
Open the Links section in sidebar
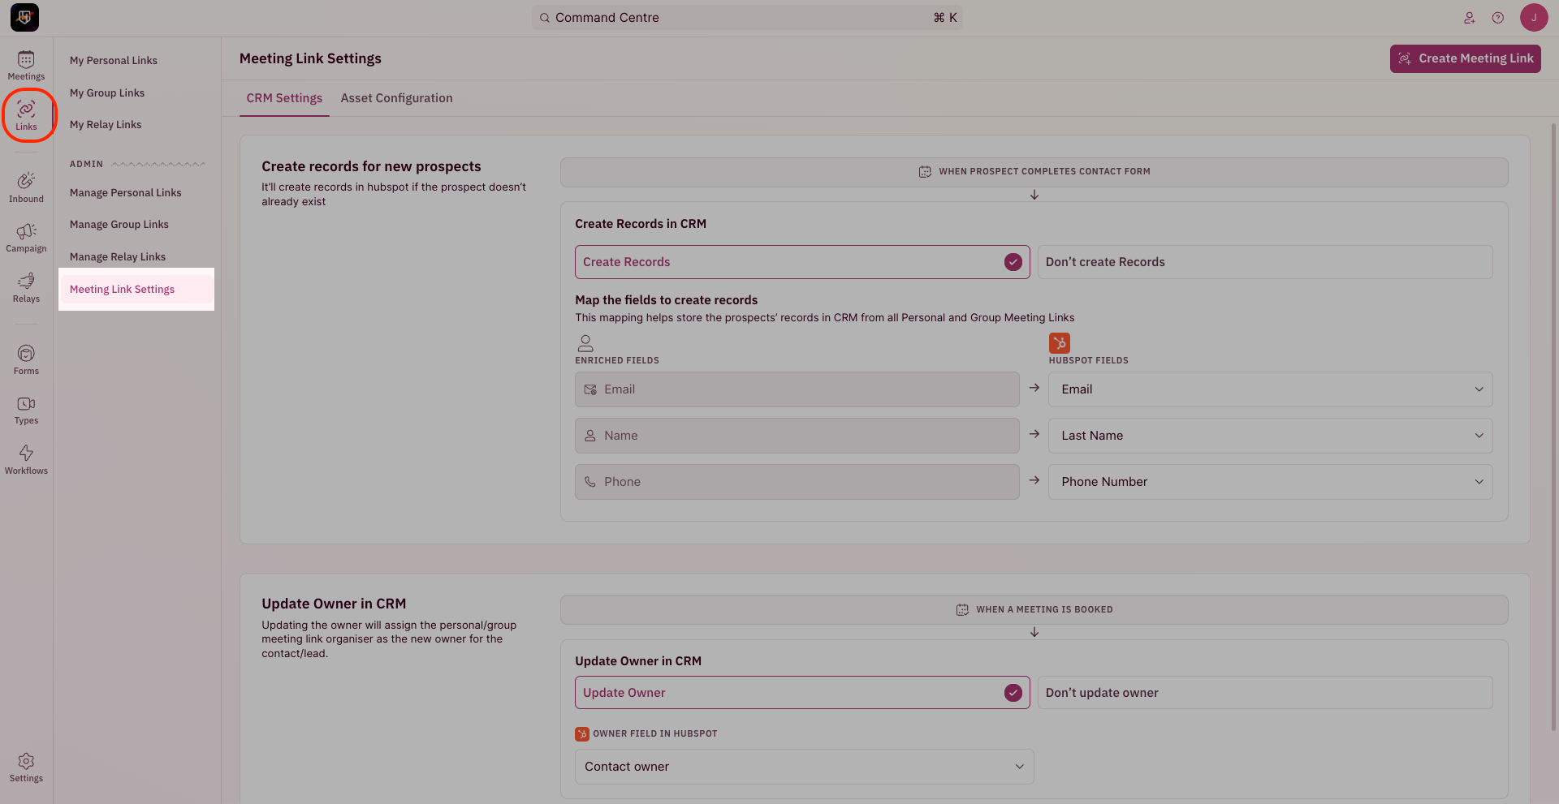26,115
